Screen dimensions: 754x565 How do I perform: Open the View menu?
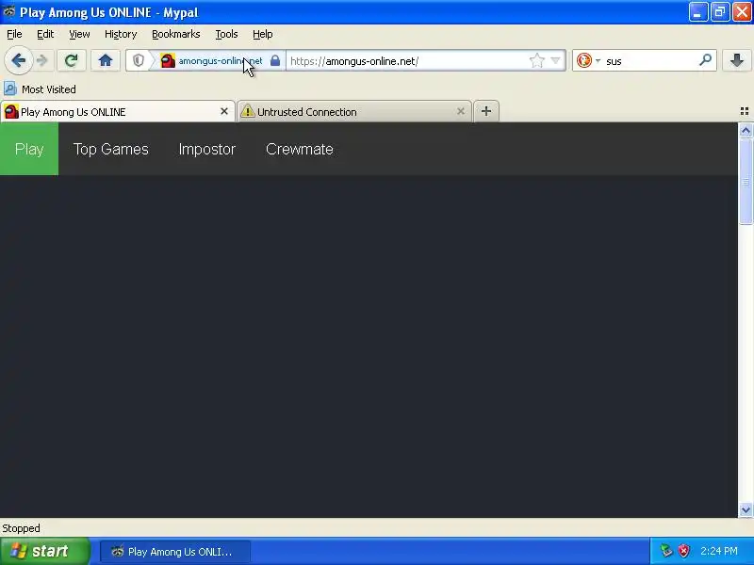coord(79,34)
